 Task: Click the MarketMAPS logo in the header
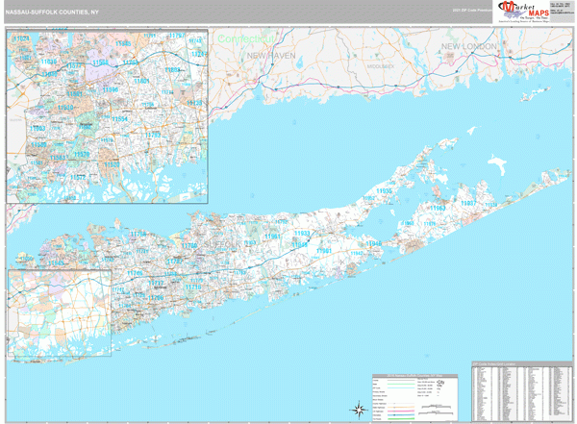pyautogui.click(x=524, y=12)
